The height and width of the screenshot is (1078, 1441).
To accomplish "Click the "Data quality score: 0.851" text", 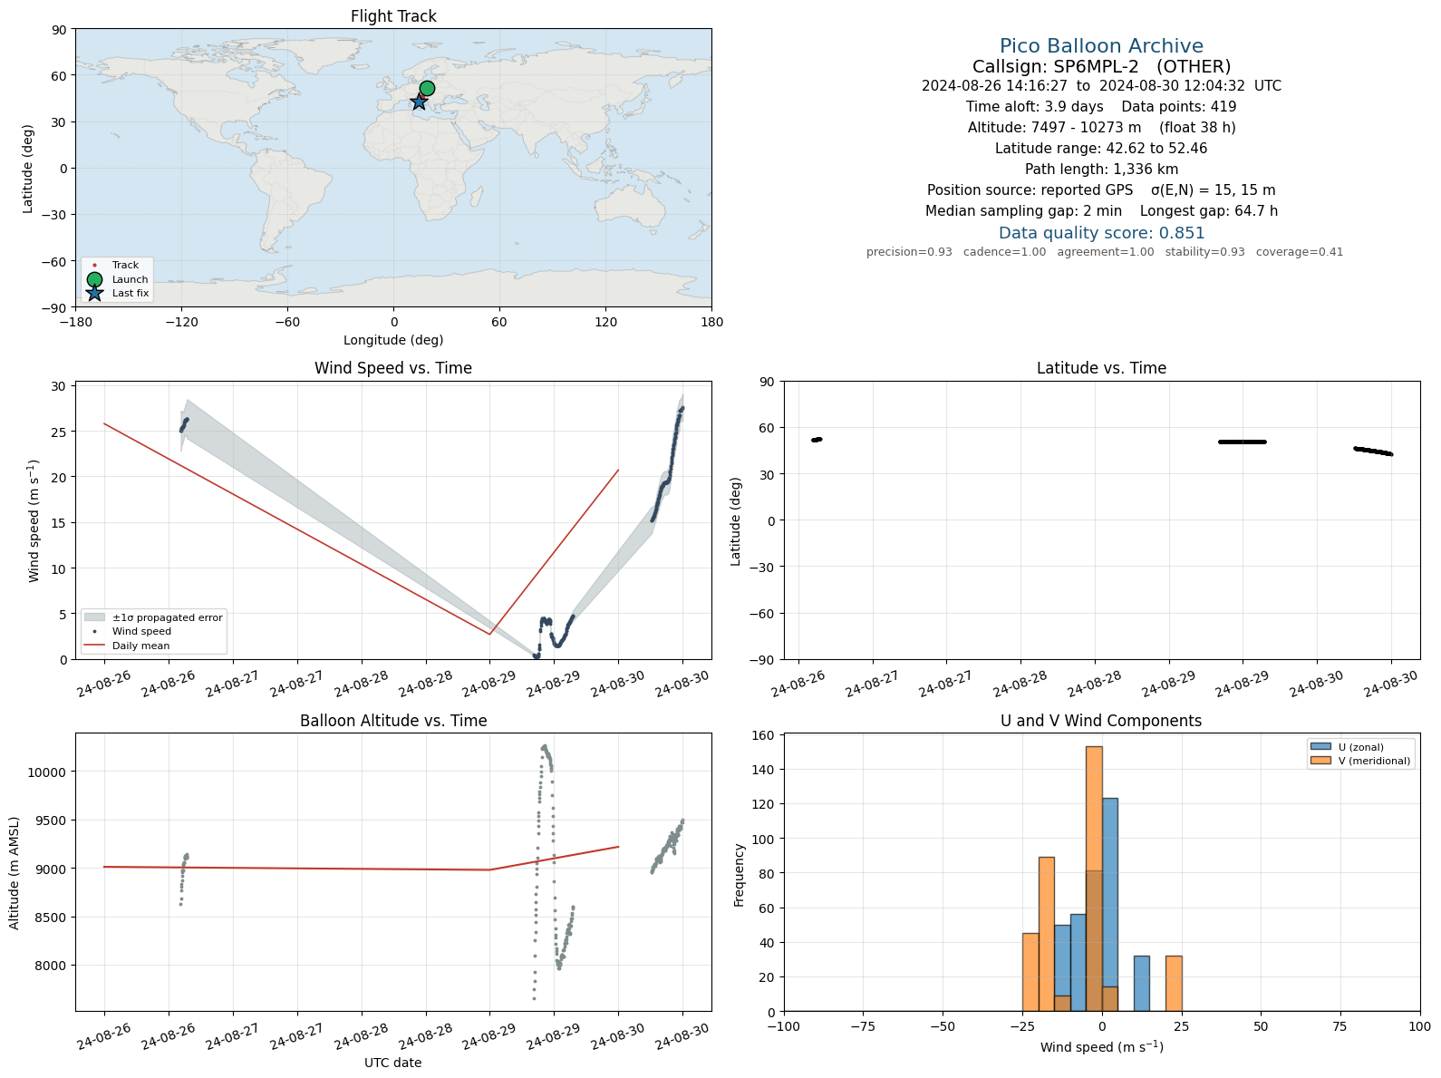I will (1101, 233).
